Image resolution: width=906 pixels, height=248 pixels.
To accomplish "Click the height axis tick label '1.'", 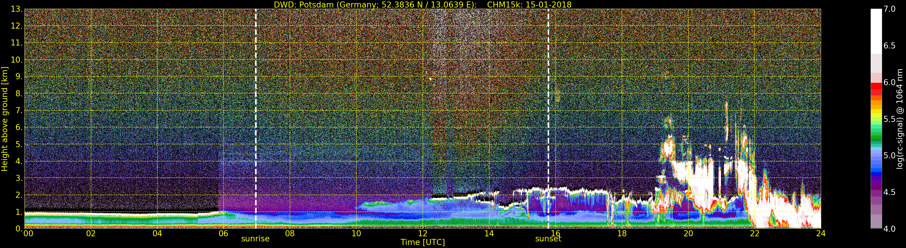I will click(x=19, y=212).
